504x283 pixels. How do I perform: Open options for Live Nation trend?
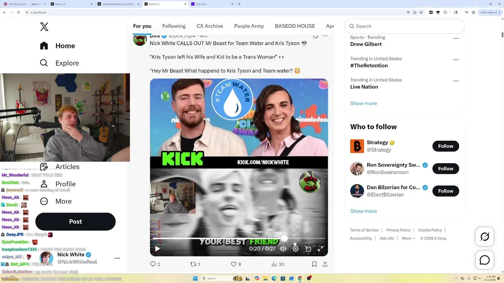click(x=456, y=81)
